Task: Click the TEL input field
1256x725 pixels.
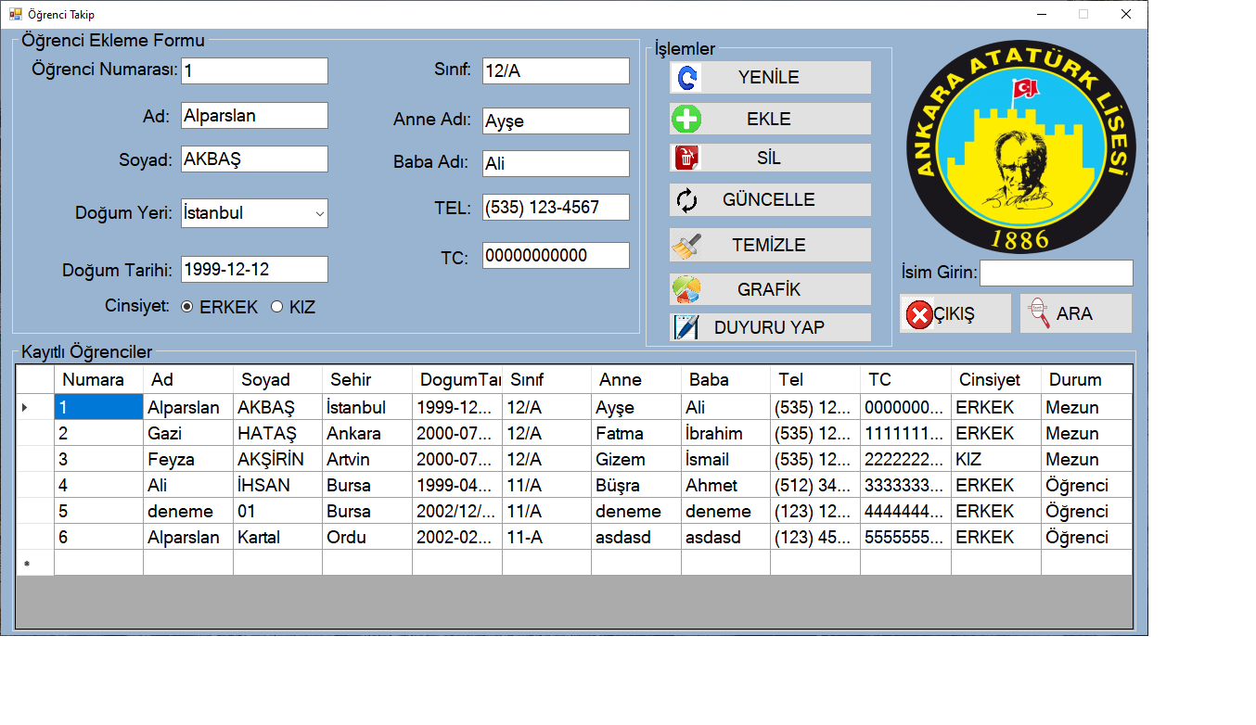Action: [x=556, y=208]
